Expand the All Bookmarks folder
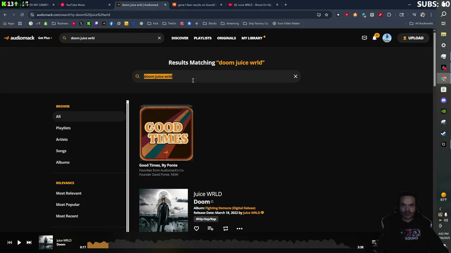The image size is (451, 253). pos(421,24)
